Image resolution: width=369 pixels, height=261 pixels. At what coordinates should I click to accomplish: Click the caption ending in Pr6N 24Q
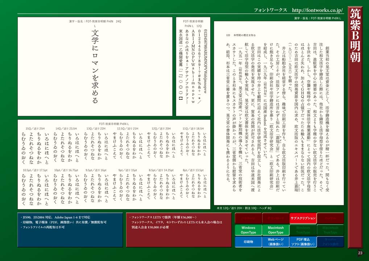coord(95,21)
